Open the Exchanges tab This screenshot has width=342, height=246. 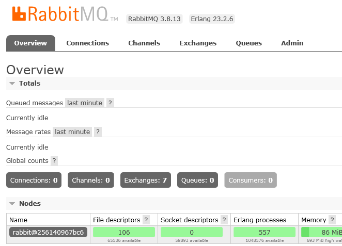198,43
